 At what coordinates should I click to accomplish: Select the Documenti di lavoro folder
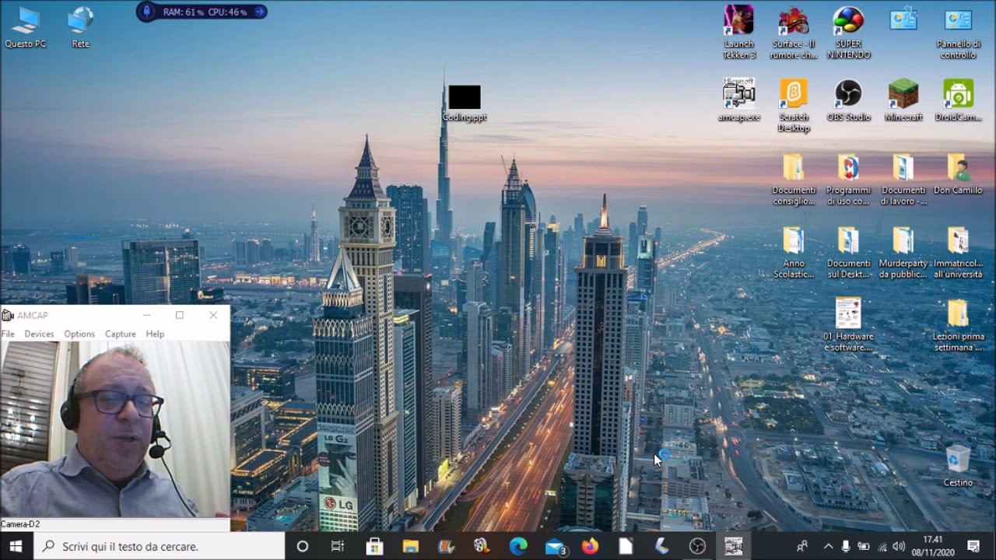[x=903, y=179]
